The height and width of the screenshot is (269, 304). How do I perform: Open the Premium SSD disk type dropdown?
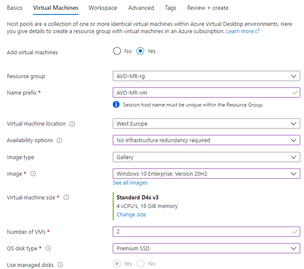point(206,248)
